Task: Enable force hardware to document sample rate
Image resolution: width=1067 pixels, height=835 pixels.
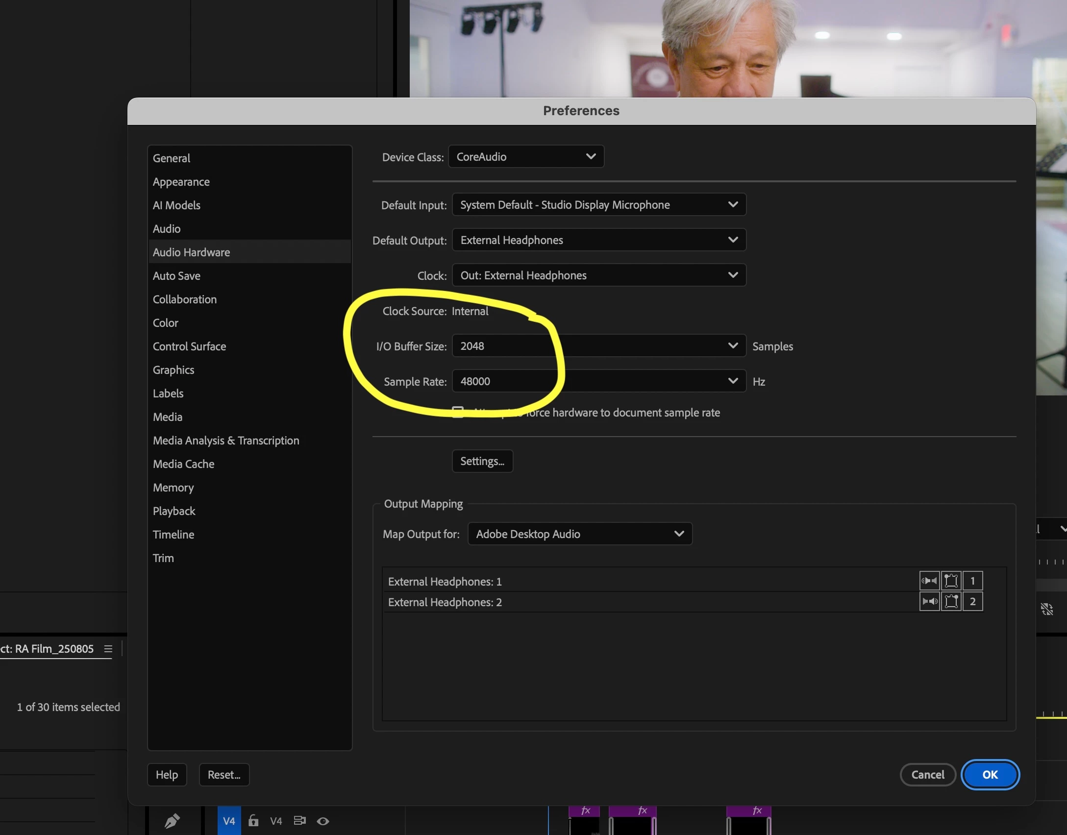Action: click(x=458, y=412)
